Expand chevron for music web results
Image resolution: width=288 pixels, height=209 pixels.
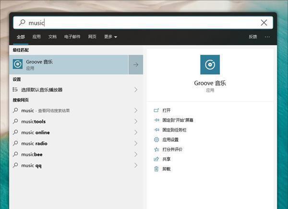pyautogui.click(x=136, y=111)
